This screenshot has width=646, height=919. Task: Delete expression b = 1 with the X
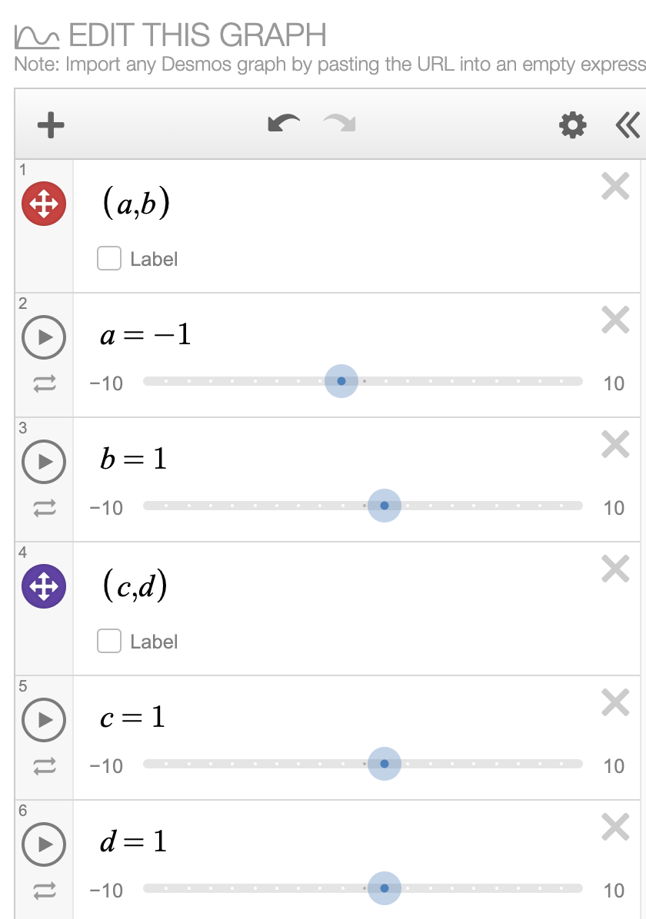[x=614, y=444]
